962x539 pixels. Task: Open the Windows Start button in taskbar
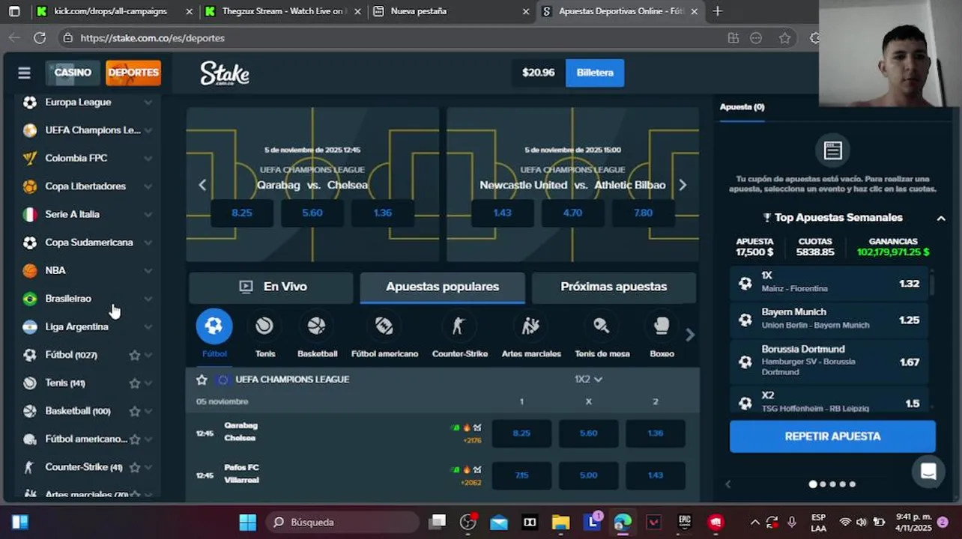coord(248,522)
